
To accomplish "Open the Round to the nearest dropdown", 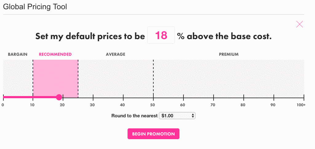I will [177, 116].
